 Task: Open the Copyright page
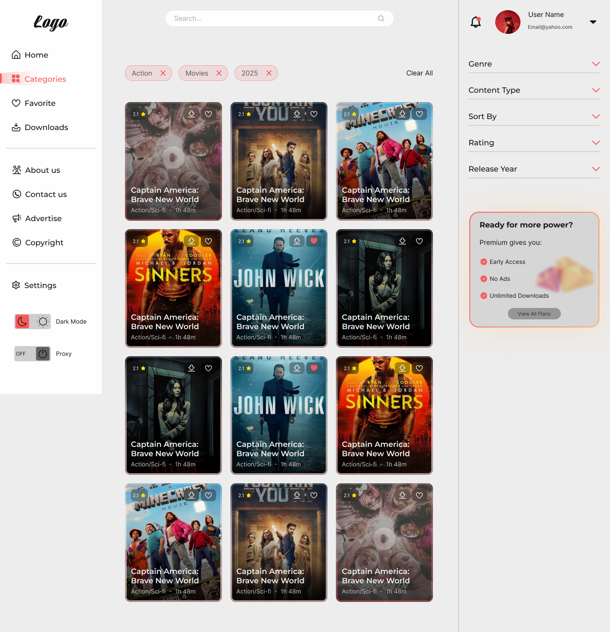(x=38, y=243)
